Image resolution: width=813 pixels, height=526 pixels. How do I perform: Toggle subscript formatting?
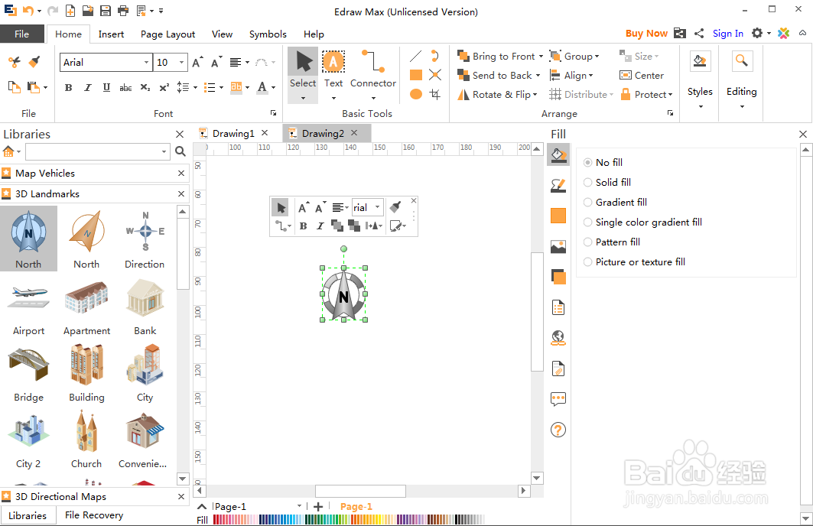145,88
